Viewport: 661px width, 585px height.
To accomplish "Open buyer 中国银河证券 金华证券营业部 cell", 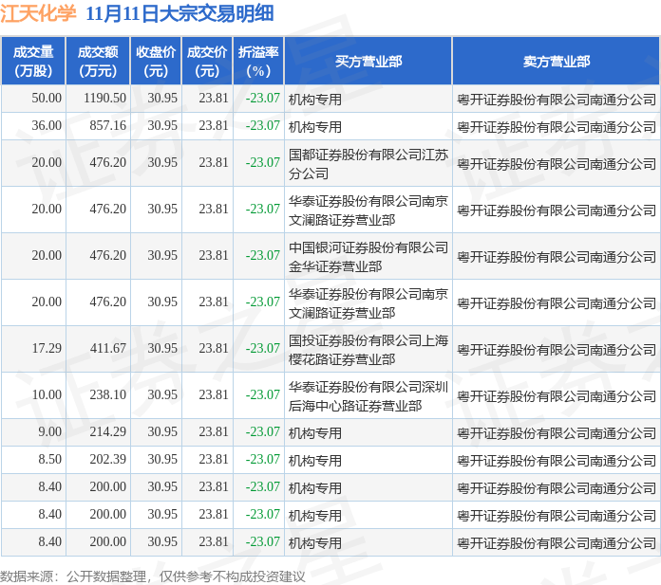I will [368, 255].
